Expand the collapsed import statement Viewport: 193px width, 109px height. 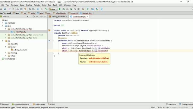(62, 25)
